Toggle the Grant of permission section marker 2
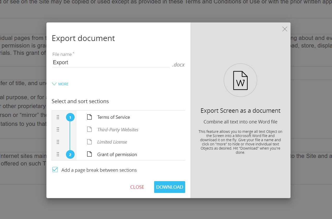This screenshot has width=332, height=219. (70, 155)
